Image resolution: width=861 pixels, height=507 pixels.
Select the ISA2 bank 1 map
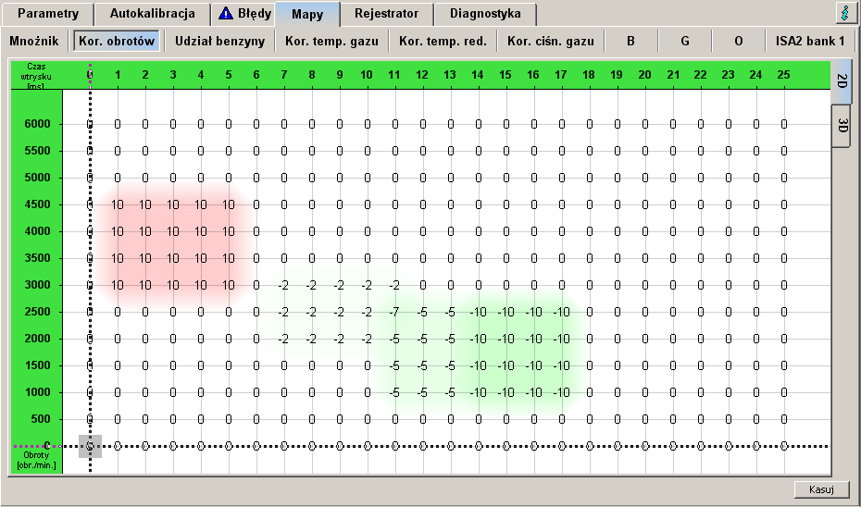tap(810, 41)
